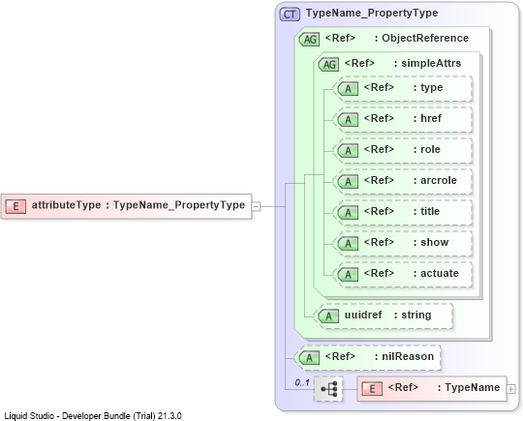Click the AG icon beside ObjectReference

point(309,40)
